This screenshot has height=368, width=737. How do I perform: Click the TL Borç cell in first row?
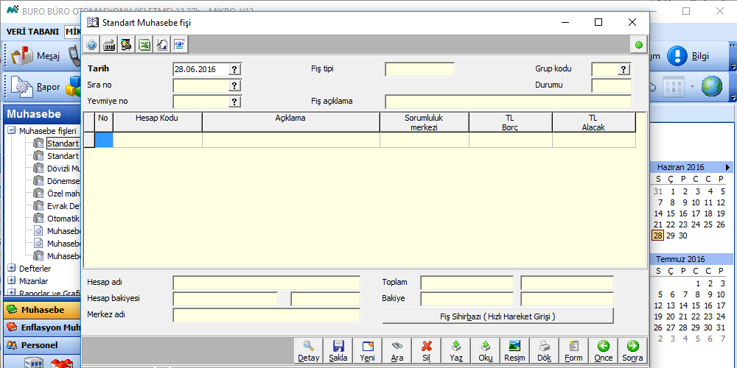tap(511, 140)
